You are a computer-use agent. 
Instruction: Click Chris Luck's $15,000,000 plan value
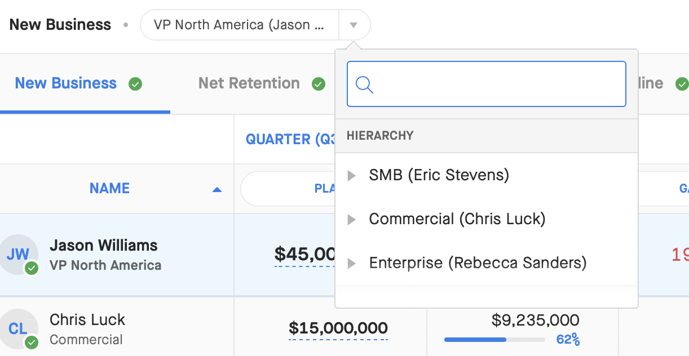338,328
